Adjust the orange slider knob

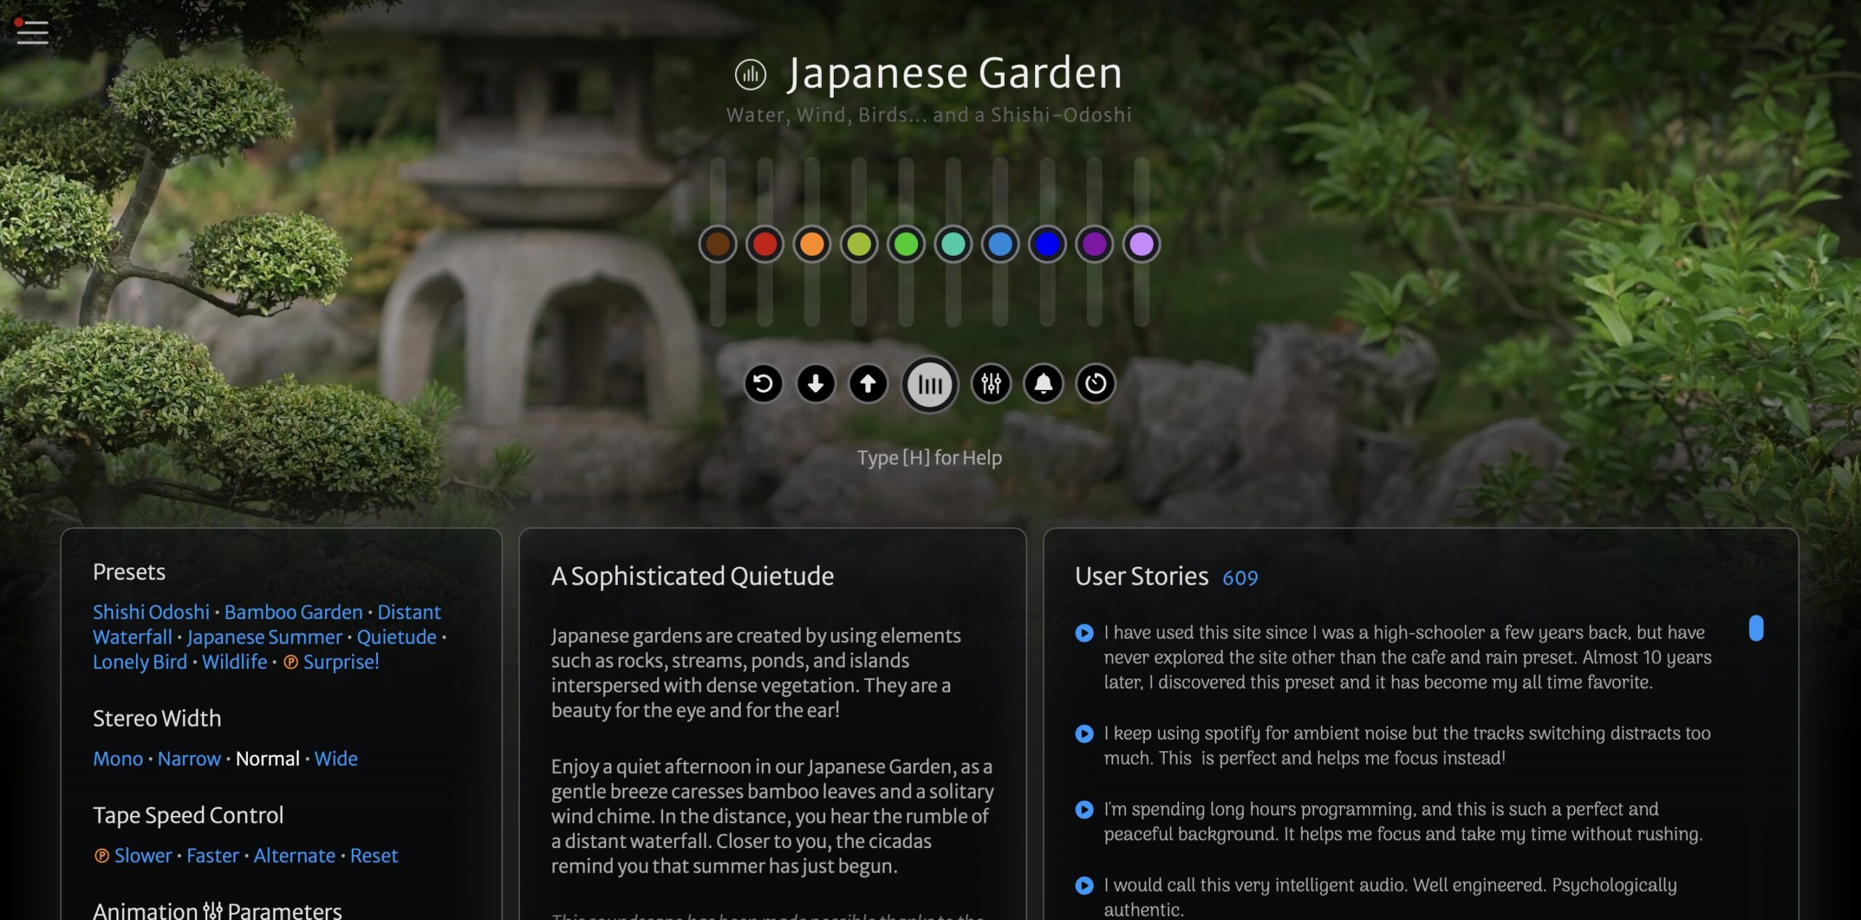[x=812, y=244]
